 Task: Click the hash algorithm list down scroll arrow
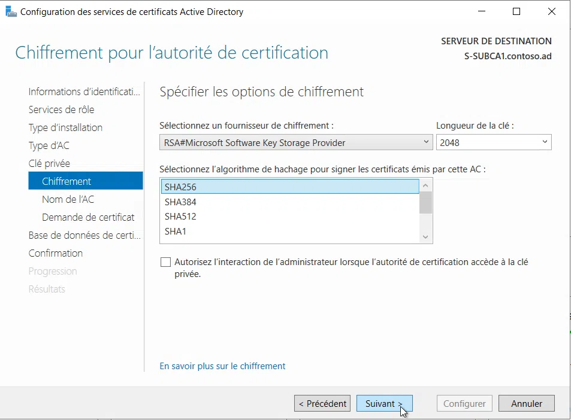pyautogui.click(x=425, y=236)
